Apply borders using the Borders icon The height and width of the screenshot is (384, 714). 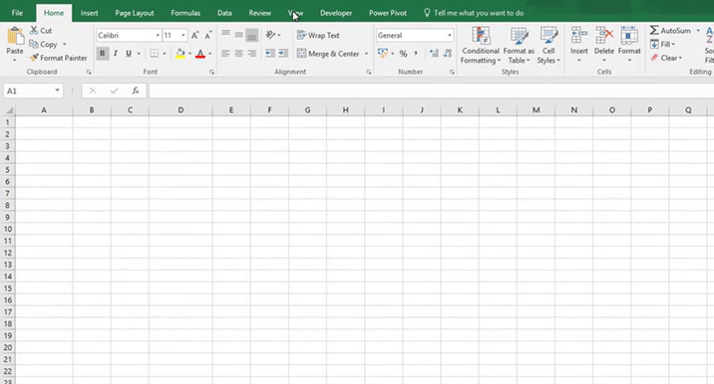[155, 53]
